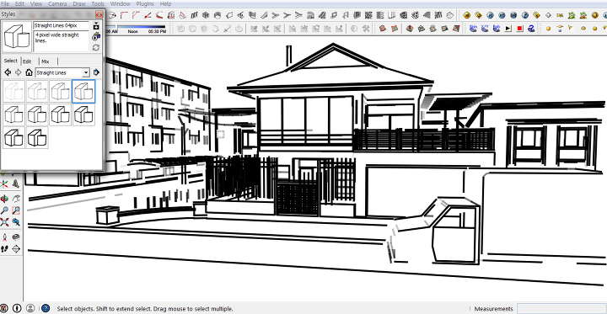
Task: Select the Zoom Window tool
Action: pos(16,210)
